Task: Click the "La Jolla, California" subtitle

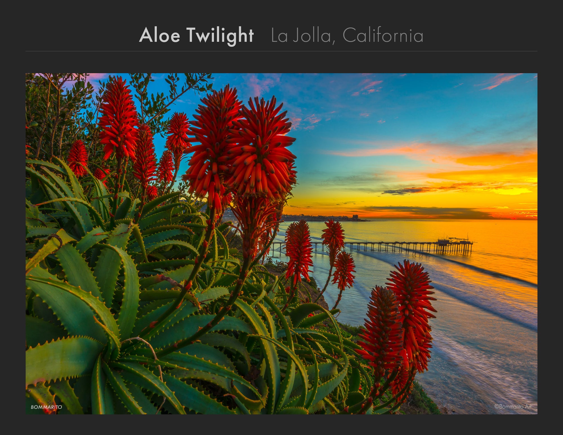Action: 347,35
